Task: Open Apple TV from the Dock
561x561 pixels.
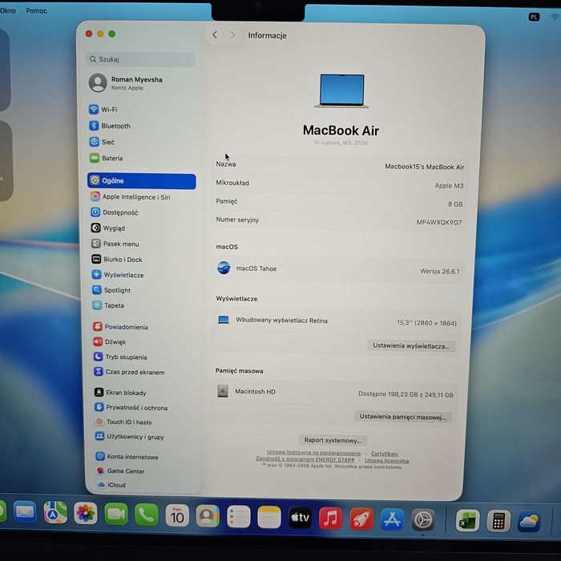Action: tap(300, 518)
